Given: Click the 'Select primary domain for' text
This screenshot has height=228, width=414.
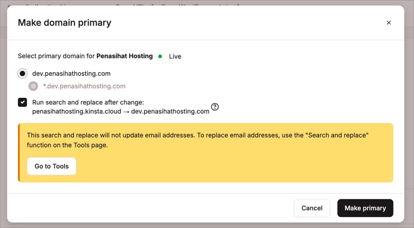Looking at the screenshot, I should click(x=56, y=56).
